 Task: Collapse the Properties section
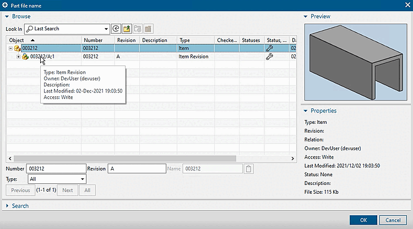(x=306, y=111)
